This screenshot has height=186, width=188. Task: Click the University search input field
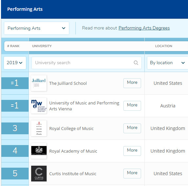point(87,63)
